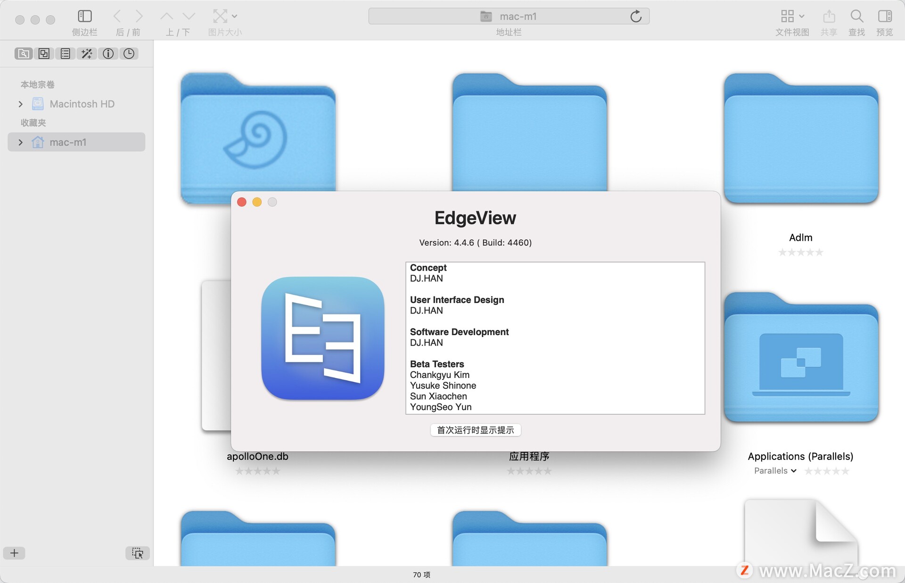This screenshot has height=583, width=905.
Task: Click the name Chankgyu Kim
Action: (x=439, y=375)
